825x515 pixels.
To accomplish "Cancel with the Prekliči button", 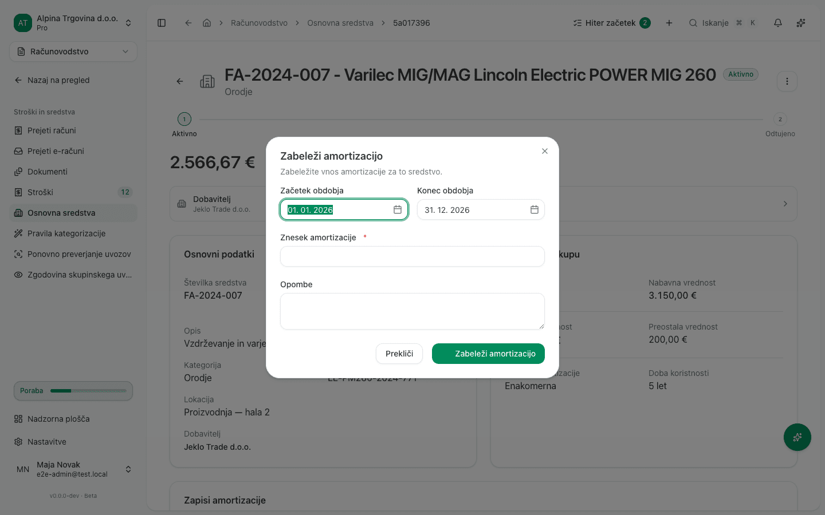I will (x=399, y=354).
